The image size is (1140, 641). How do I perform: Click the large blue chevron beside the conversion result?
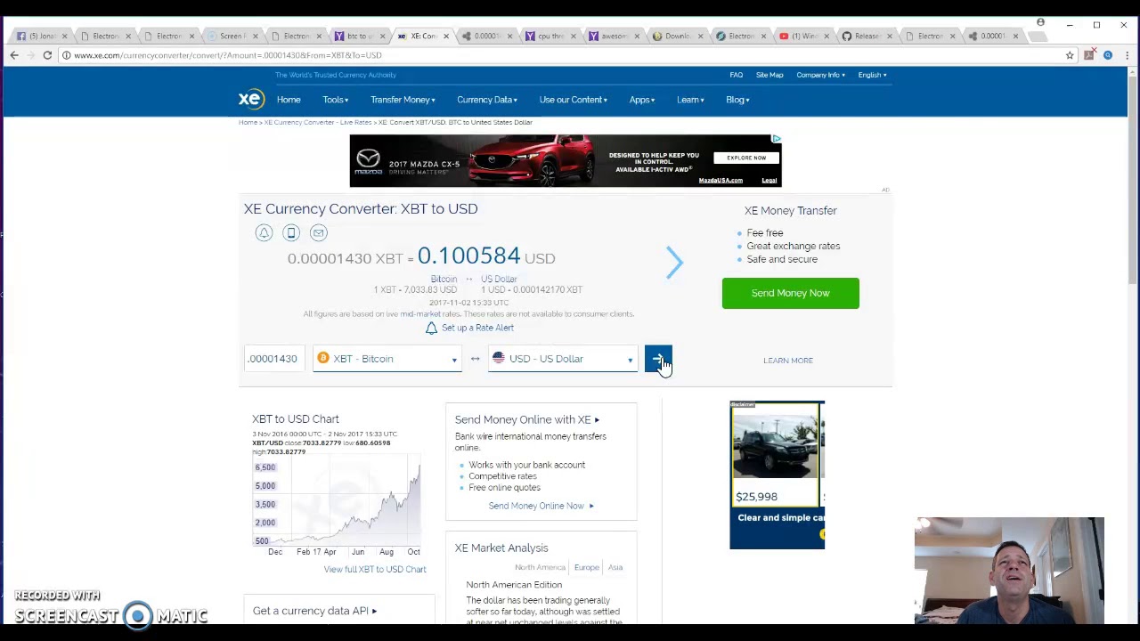(x=674, y=262)
